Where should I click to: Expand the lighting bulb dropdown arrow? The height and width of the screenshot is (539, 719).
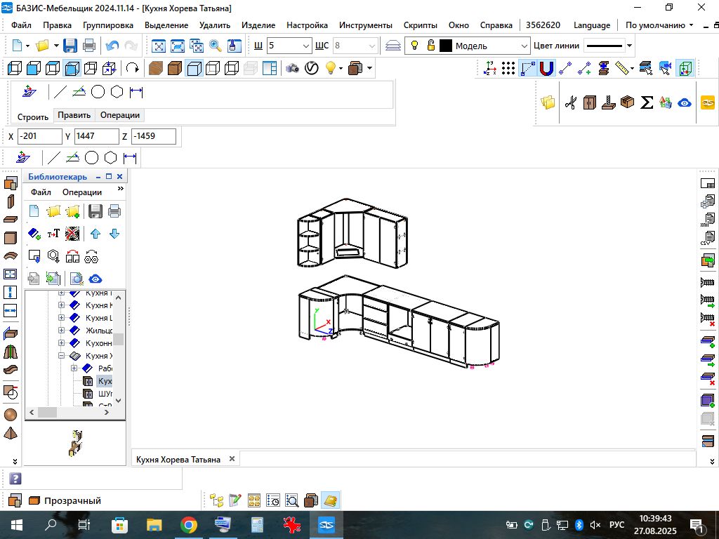click(341, 68)
